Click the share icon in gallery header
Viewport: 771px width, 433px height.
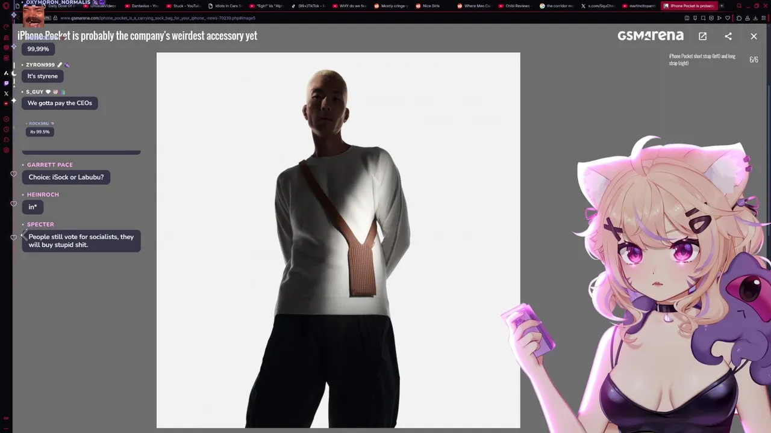(728, 36)
